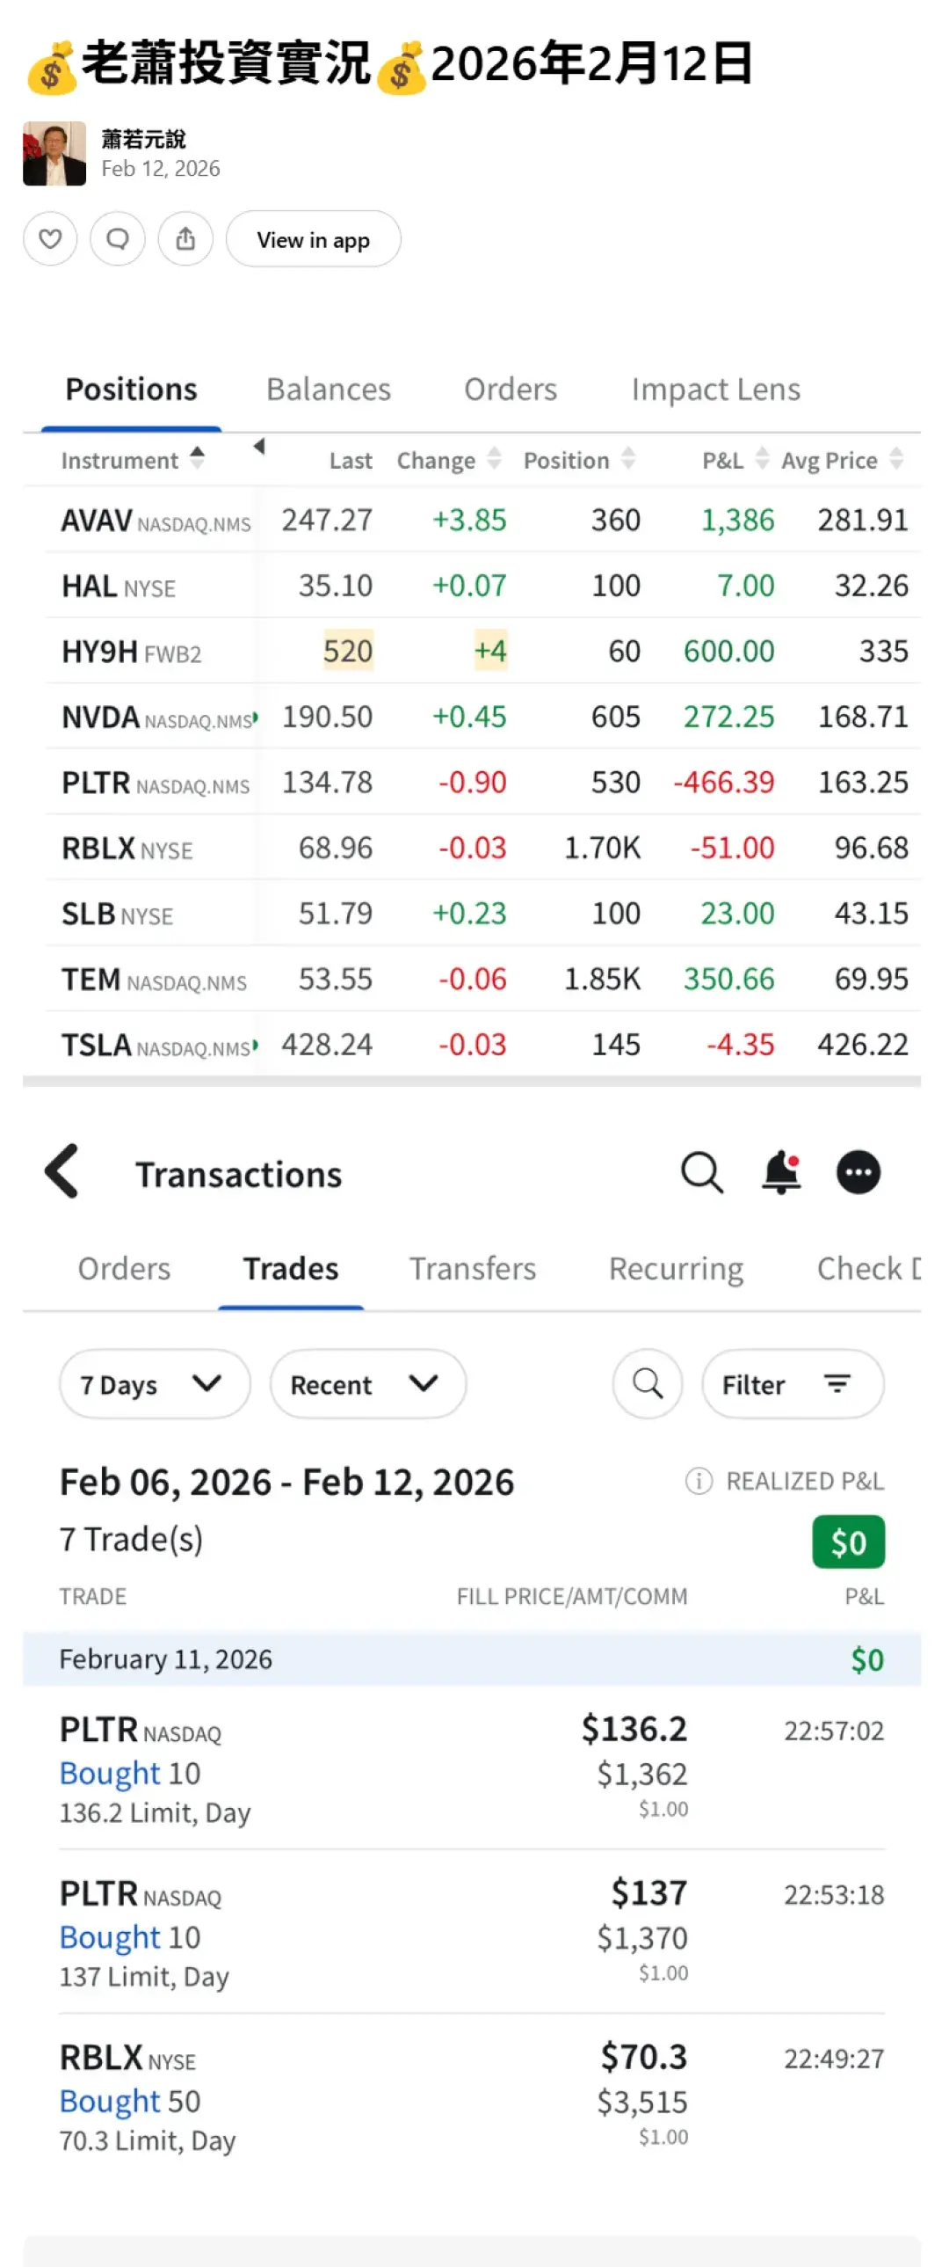Tap the round search button beside Filter
The width and height of the screenshot is (949, 2267).
click(648, 1383)
